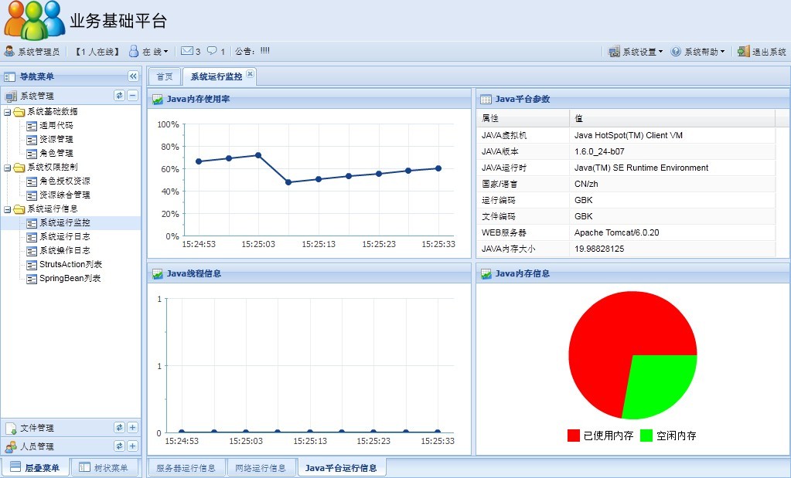Click the red used memory pie slice
Viewport: 791px width, 478px height.
(x=610, y=332)
